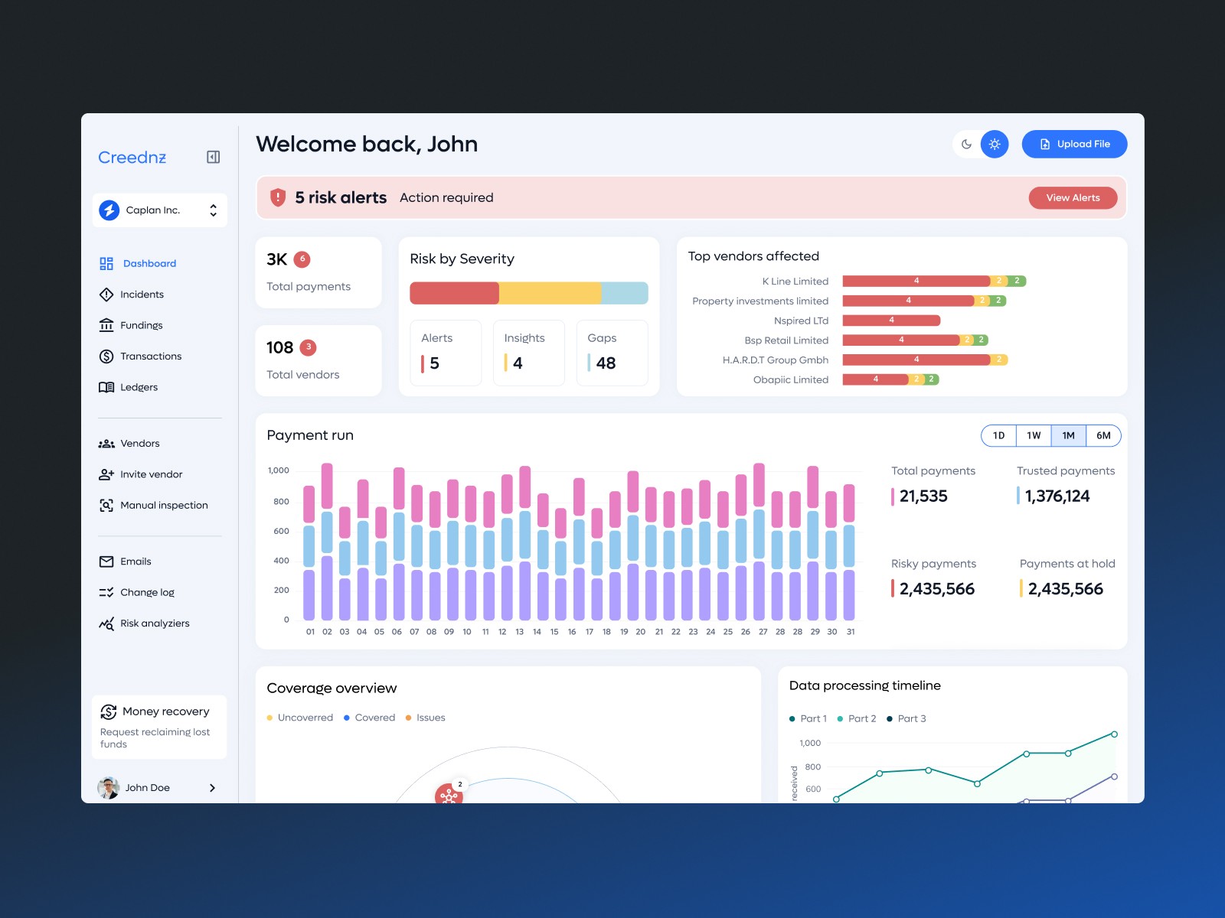Click the Caplan Inc. lightning logo

tap(109, 210)
